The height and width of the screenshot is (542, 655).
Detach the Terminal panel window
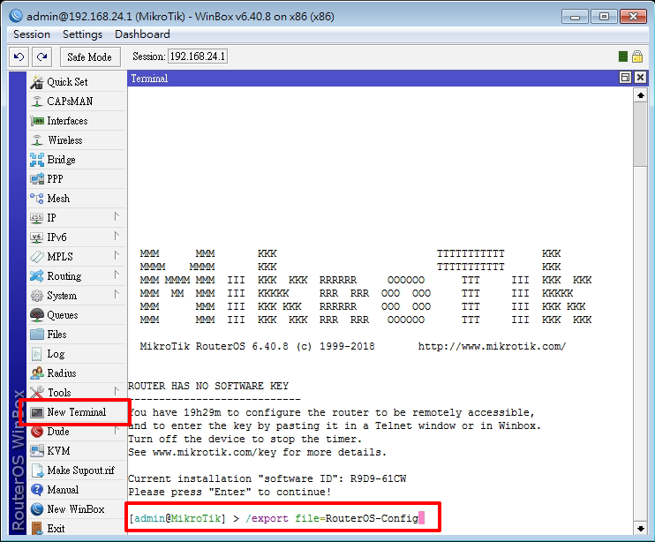(625, 78)
